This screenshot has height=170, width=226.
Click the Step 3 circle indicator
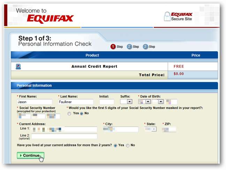[145, 47]
